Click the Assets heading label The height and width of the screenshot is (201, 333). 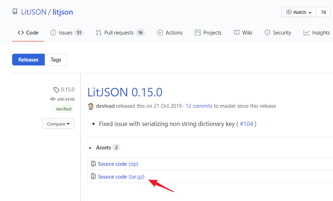(x=103, y=147)
